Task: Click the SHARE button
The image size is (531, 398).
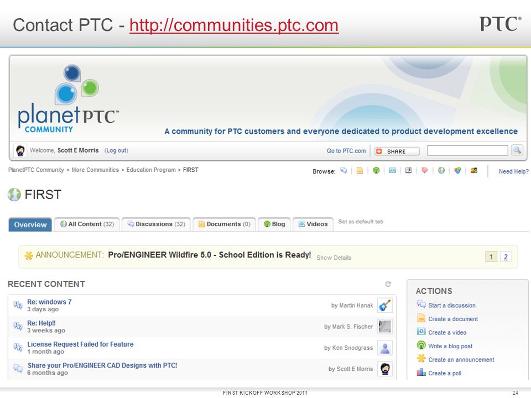Action: [x=397, y=151]
